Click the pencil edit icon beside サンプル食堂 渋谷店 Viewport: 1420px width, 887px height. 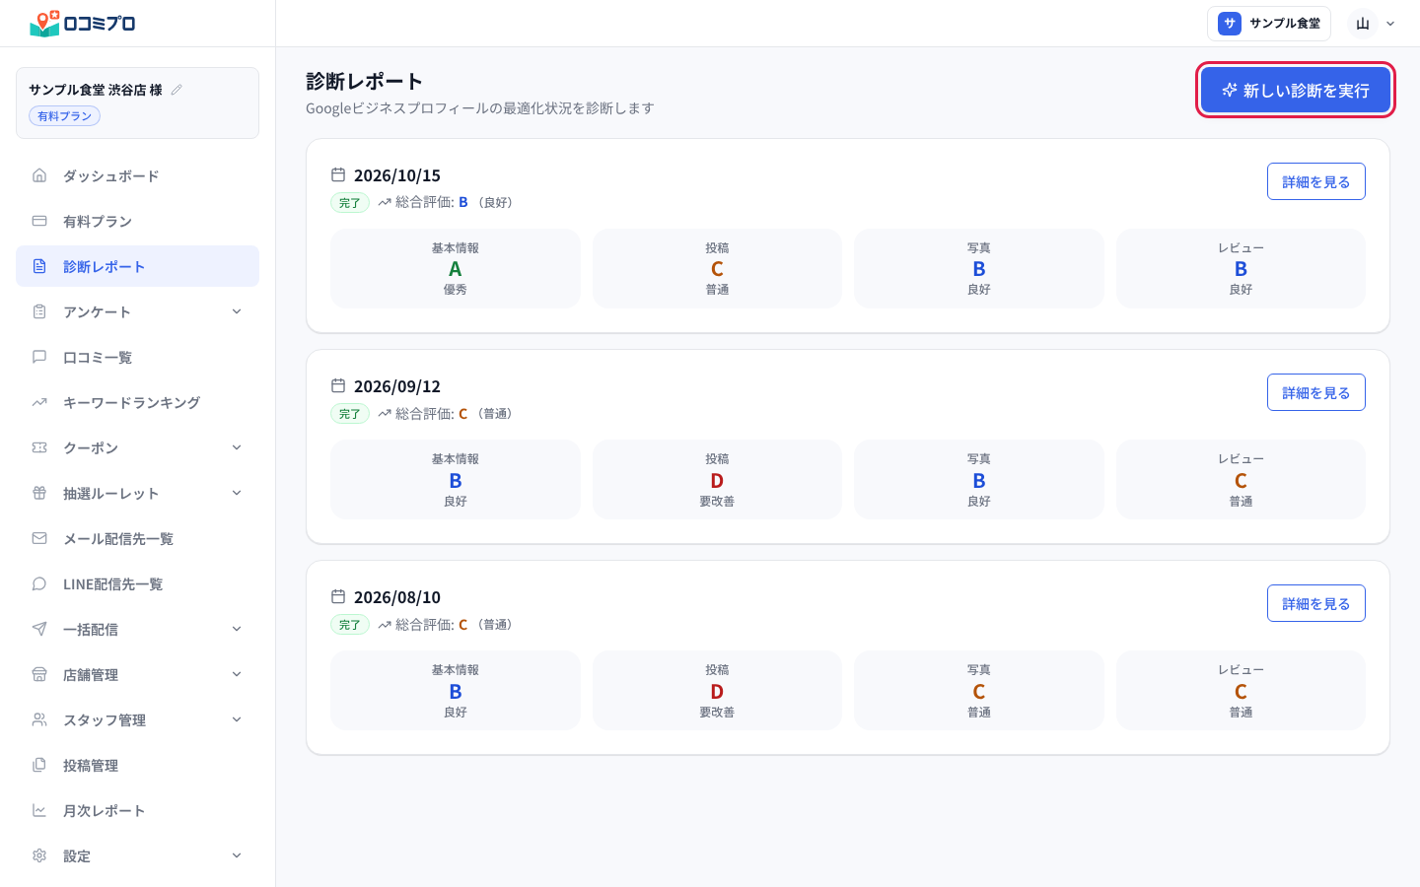(x=177, y=90)
